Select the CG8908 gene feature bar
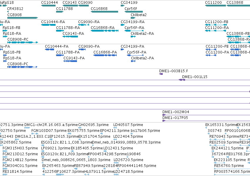 click(23, 18)
